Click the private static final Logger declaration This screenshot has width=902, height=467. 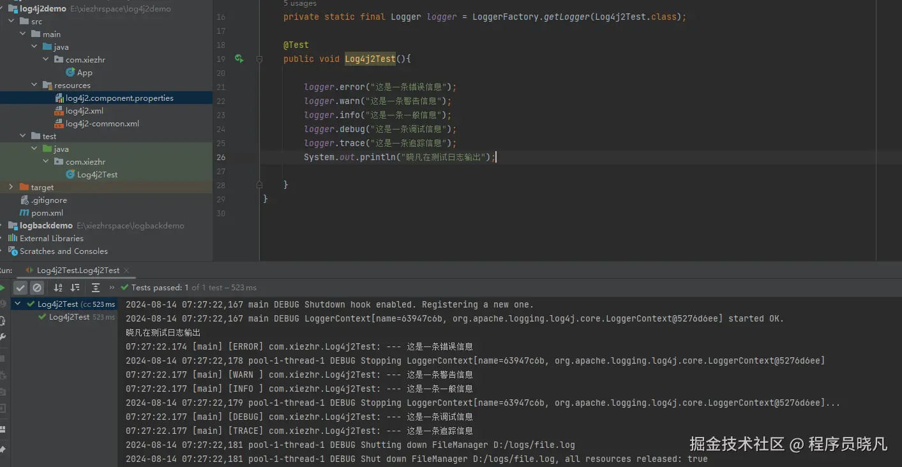pyautogui.click(x=485, y=17)
